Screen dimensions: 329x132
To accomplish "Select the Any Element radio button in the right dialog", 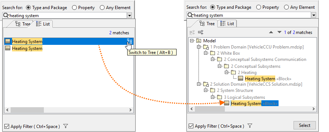I will [286, 7].
